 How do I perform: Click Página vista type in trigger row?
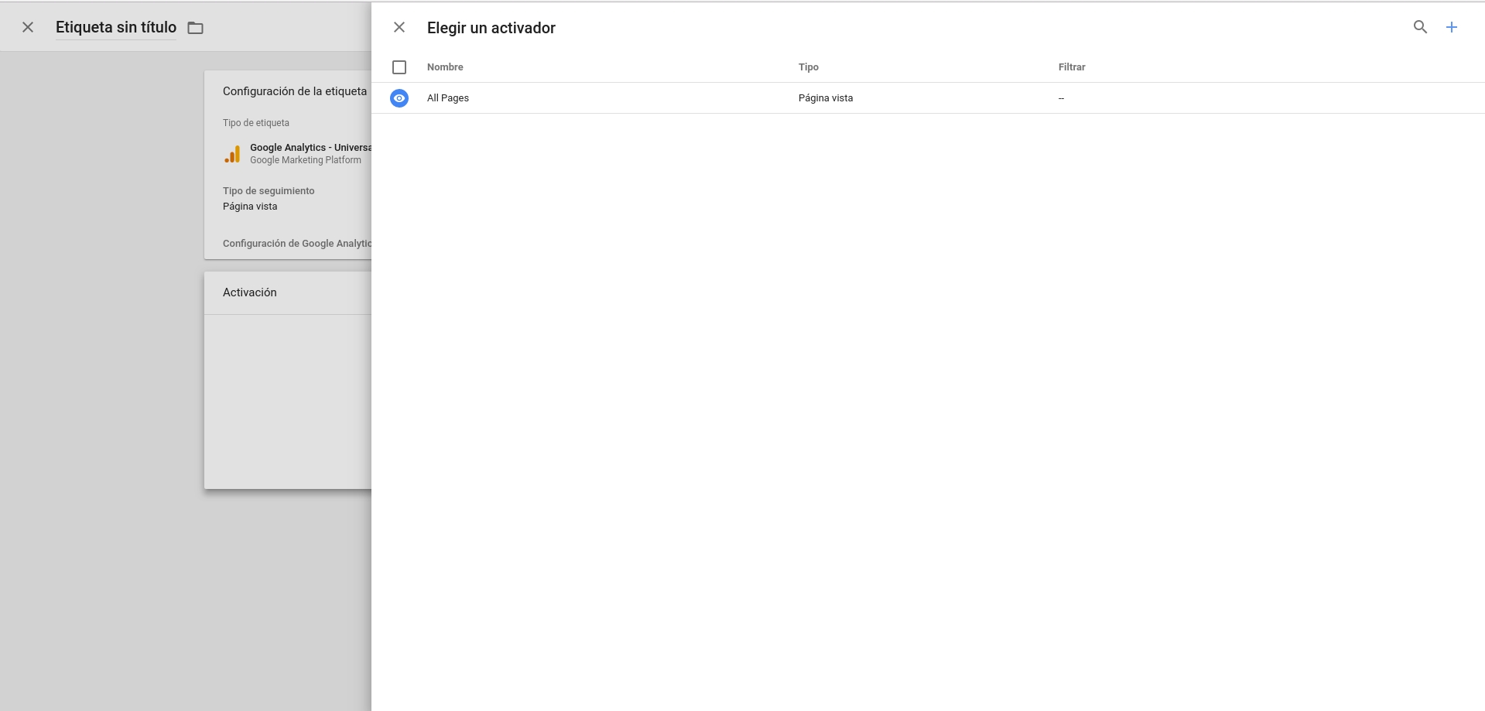825,98
